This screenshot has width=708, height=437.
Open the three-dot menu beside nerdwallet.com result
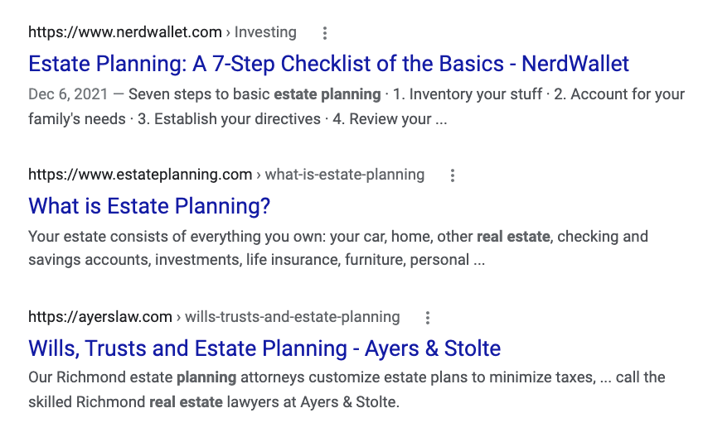click(x=325, y=33)
